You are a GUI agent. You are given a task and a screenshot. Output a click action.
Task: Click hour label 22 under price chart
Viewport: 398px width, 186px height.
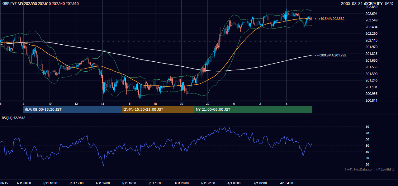pyautogui.click(x=208, y=104)
